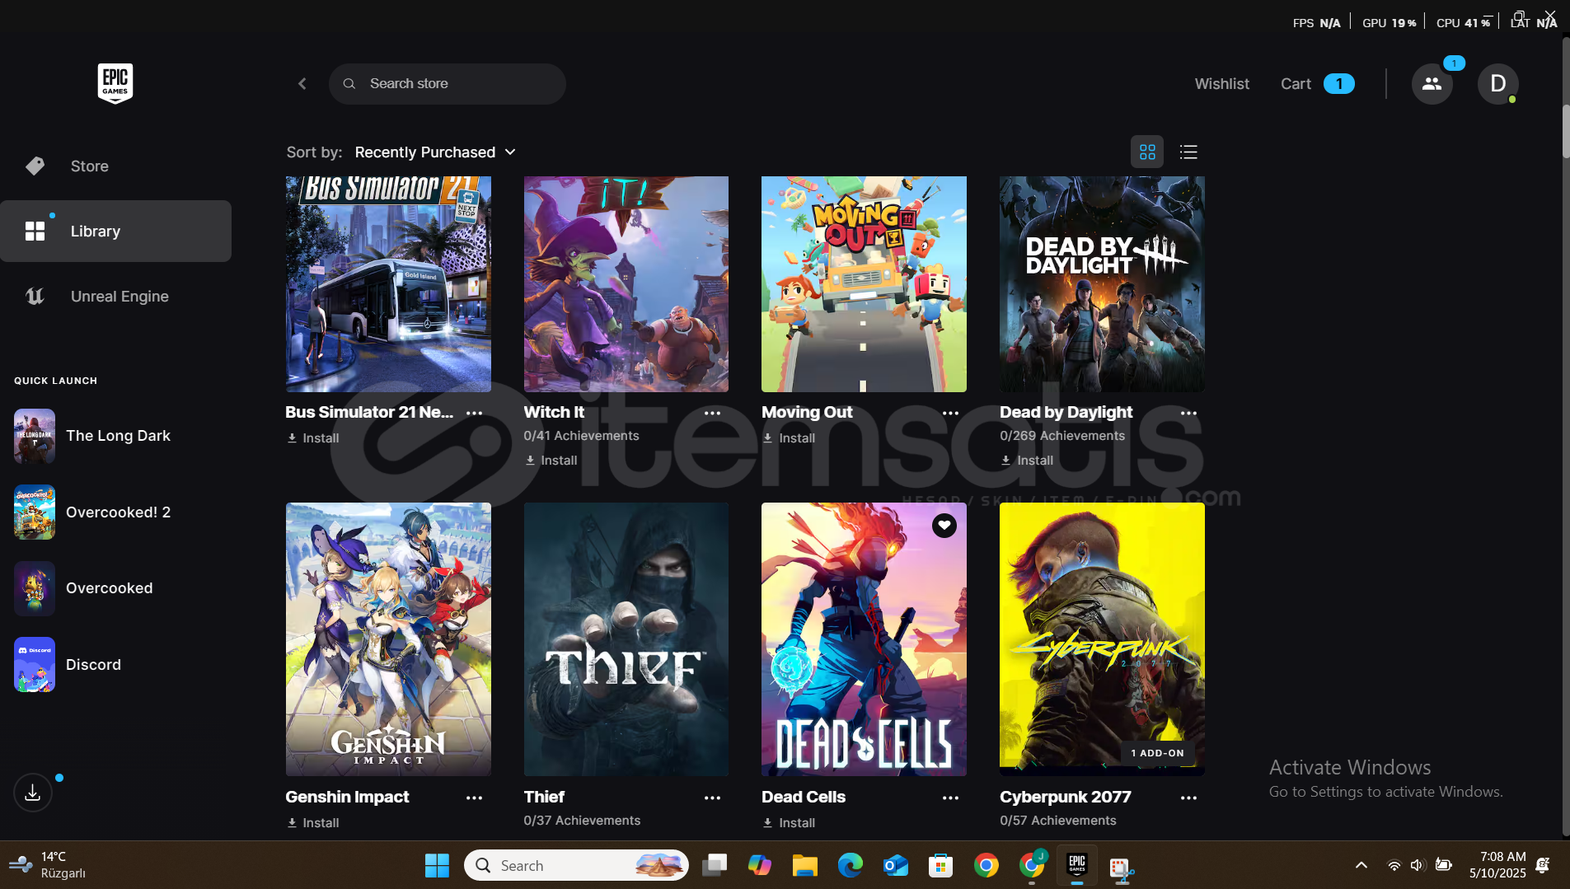Open the Windows Start button
Screen dimensions: 1570x889
click(437, 866)
